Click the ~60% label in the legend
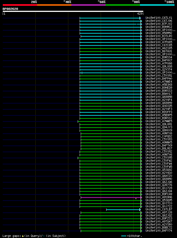The image size is (177, 238). coord(101,2)
